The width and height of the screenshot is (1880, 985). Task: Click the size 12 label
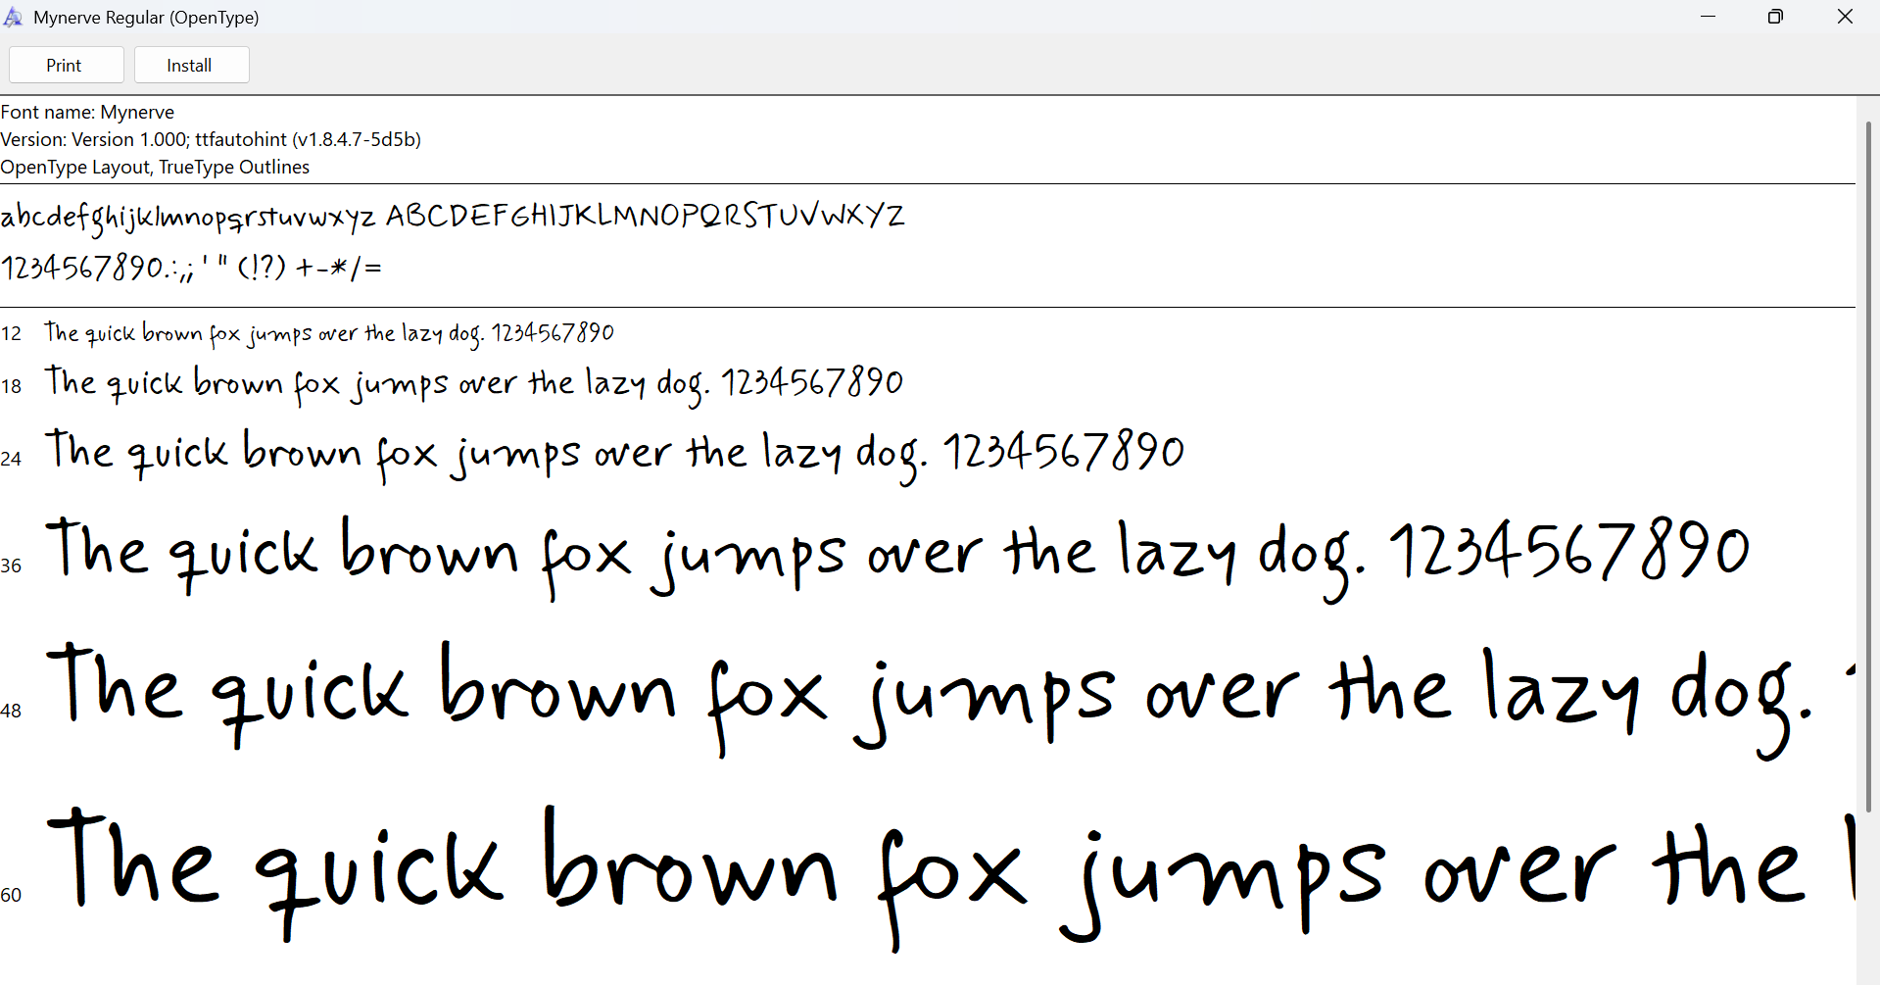(11, 334)
